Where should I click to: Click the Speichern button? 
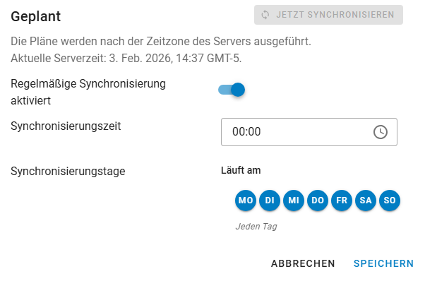coord(383,263)
